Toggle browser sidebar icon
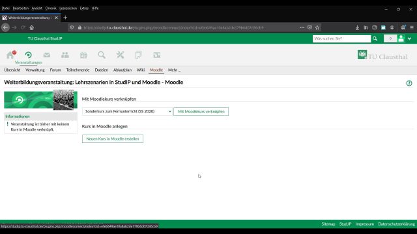The width and height of the screenshot is (417, 234). pyautogui.click(x=375, y=27)
